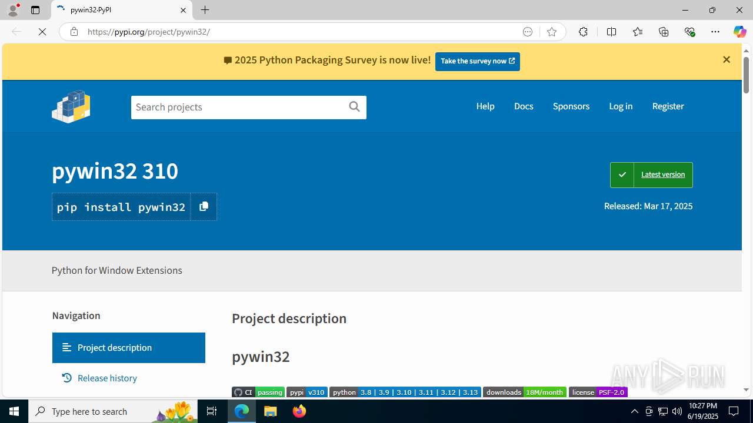Viewport: 753px width, 423px height.
Task: Open the notification center
Action: click(734, 411)
